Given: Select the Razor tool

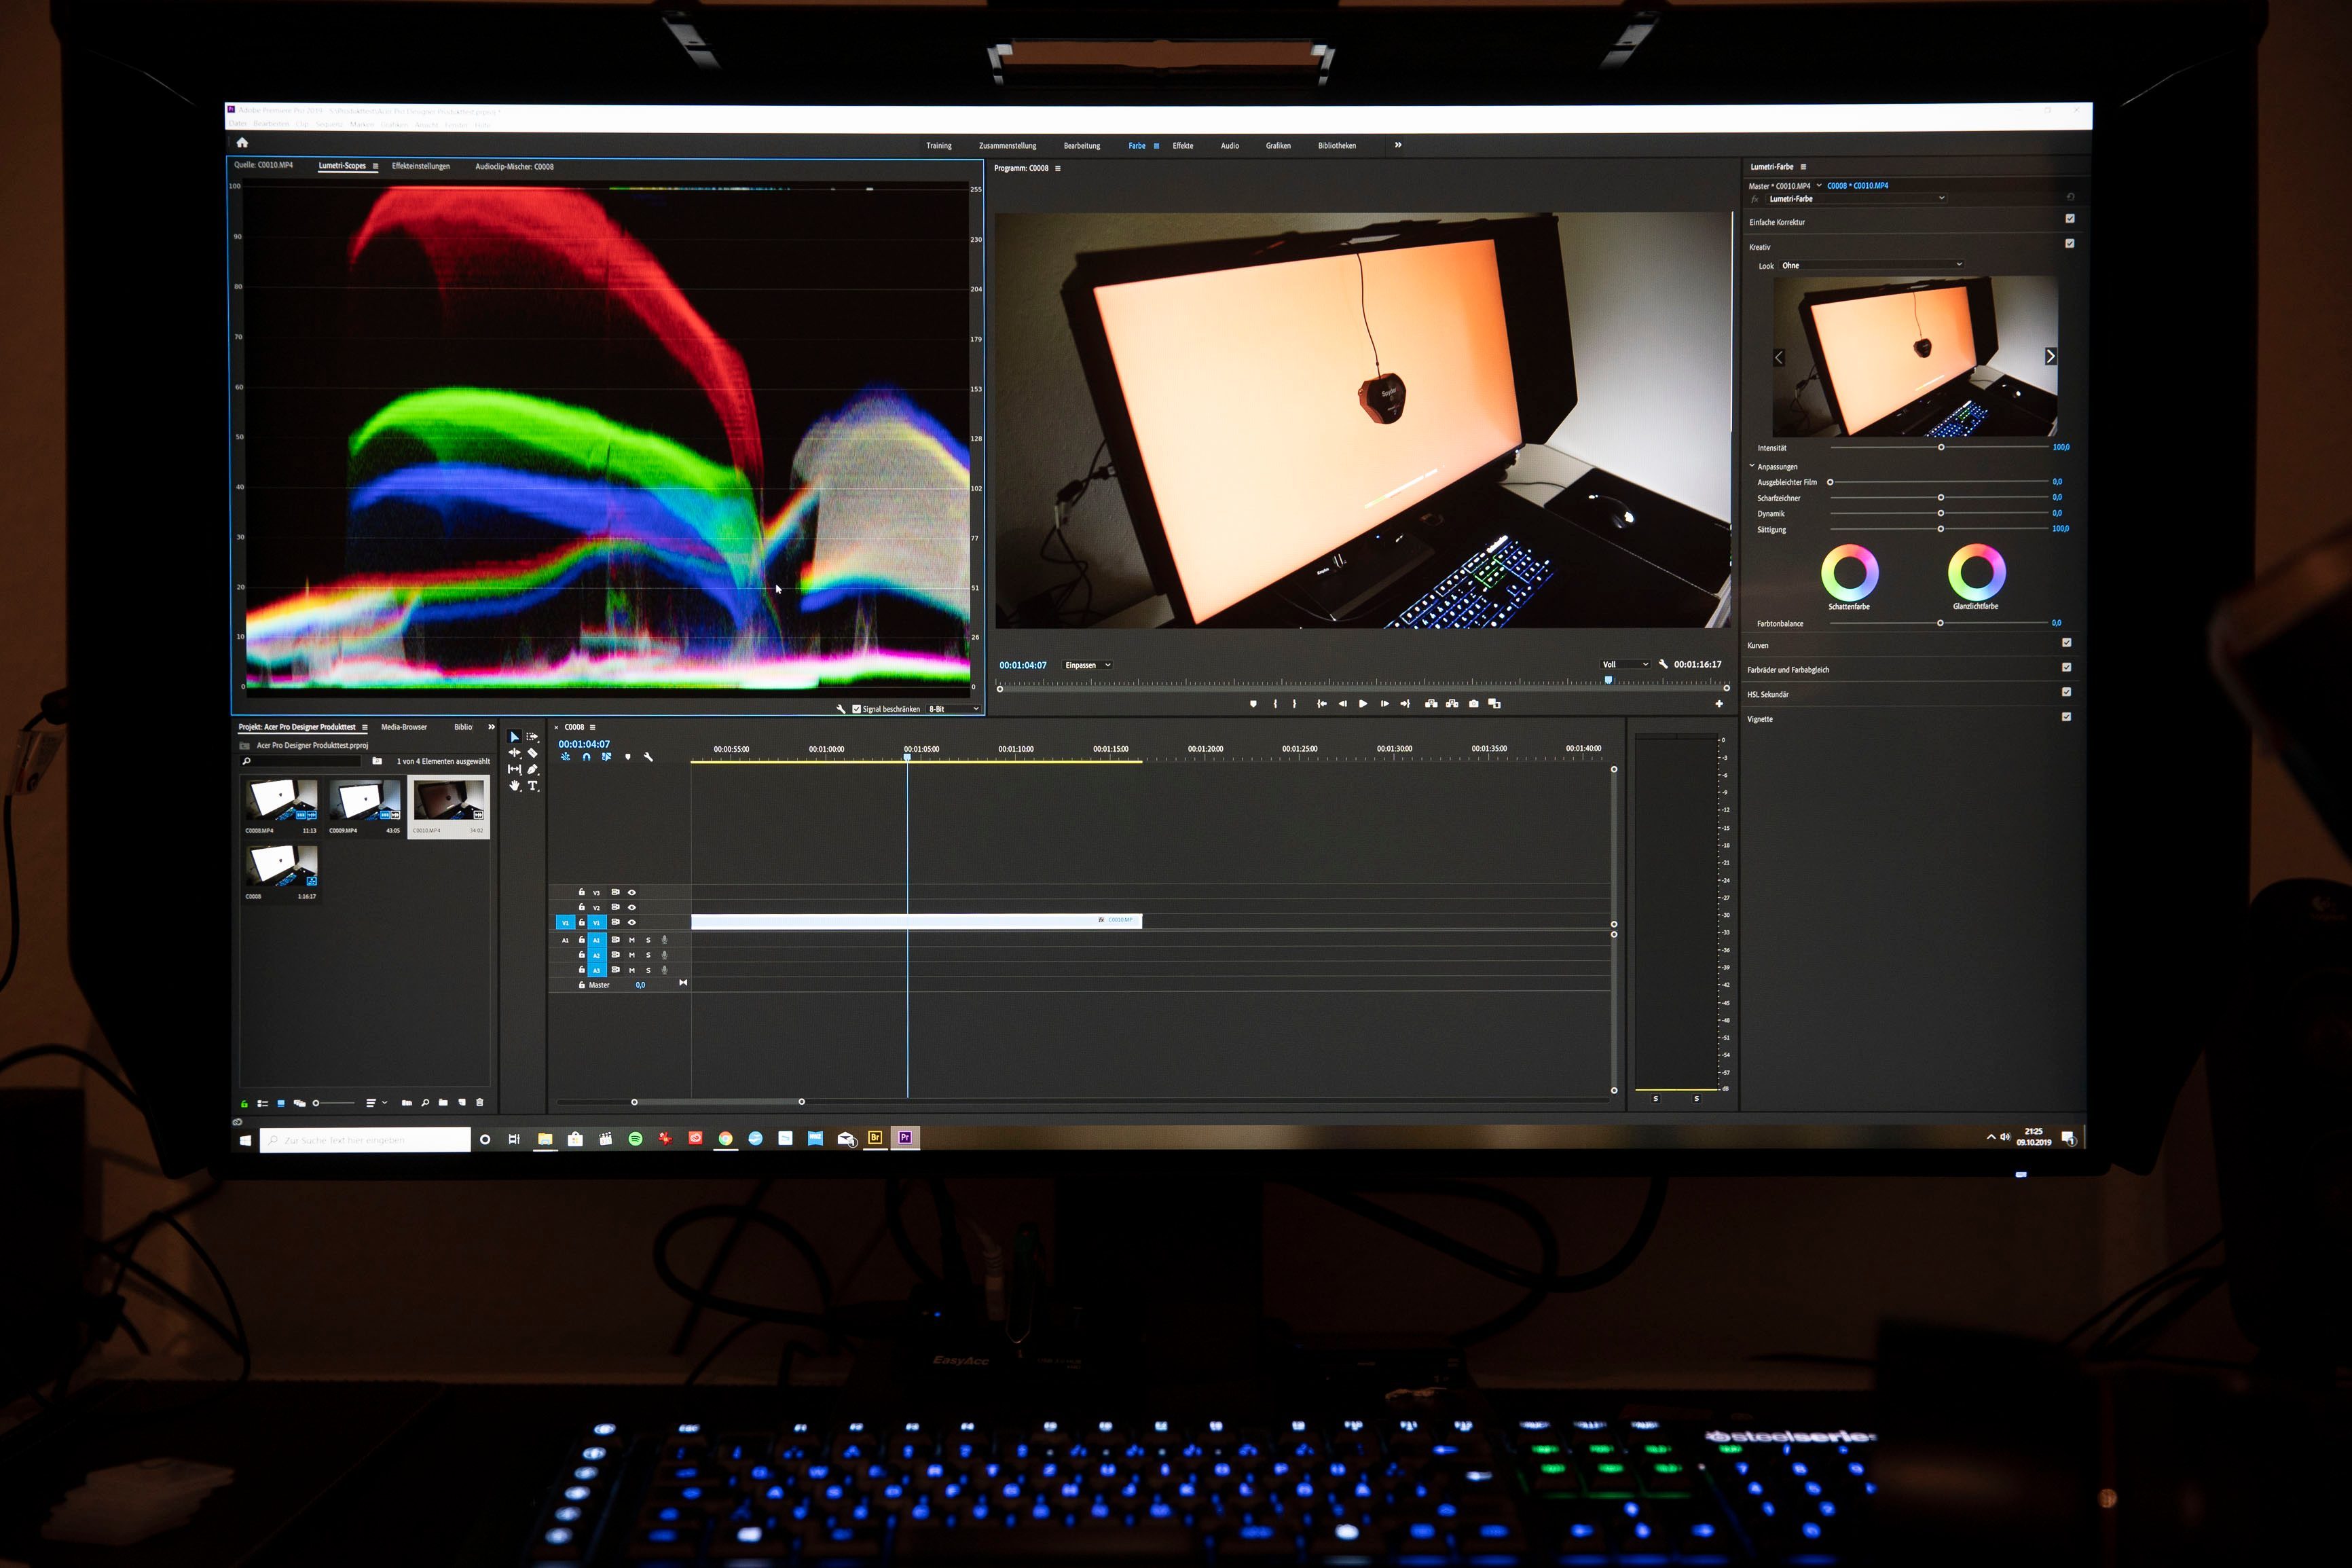Looking at the screenshot, I should (532, 753).
